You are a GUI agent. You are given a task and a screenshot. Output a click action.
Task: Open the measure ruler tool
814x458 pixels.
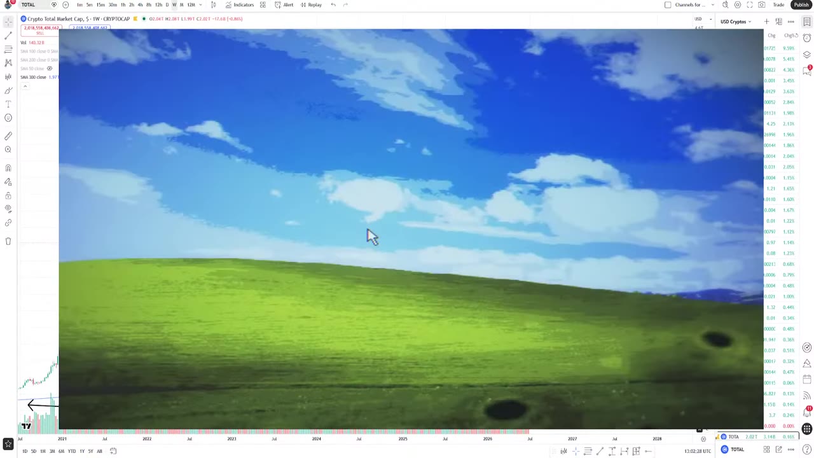coord(8,136)
